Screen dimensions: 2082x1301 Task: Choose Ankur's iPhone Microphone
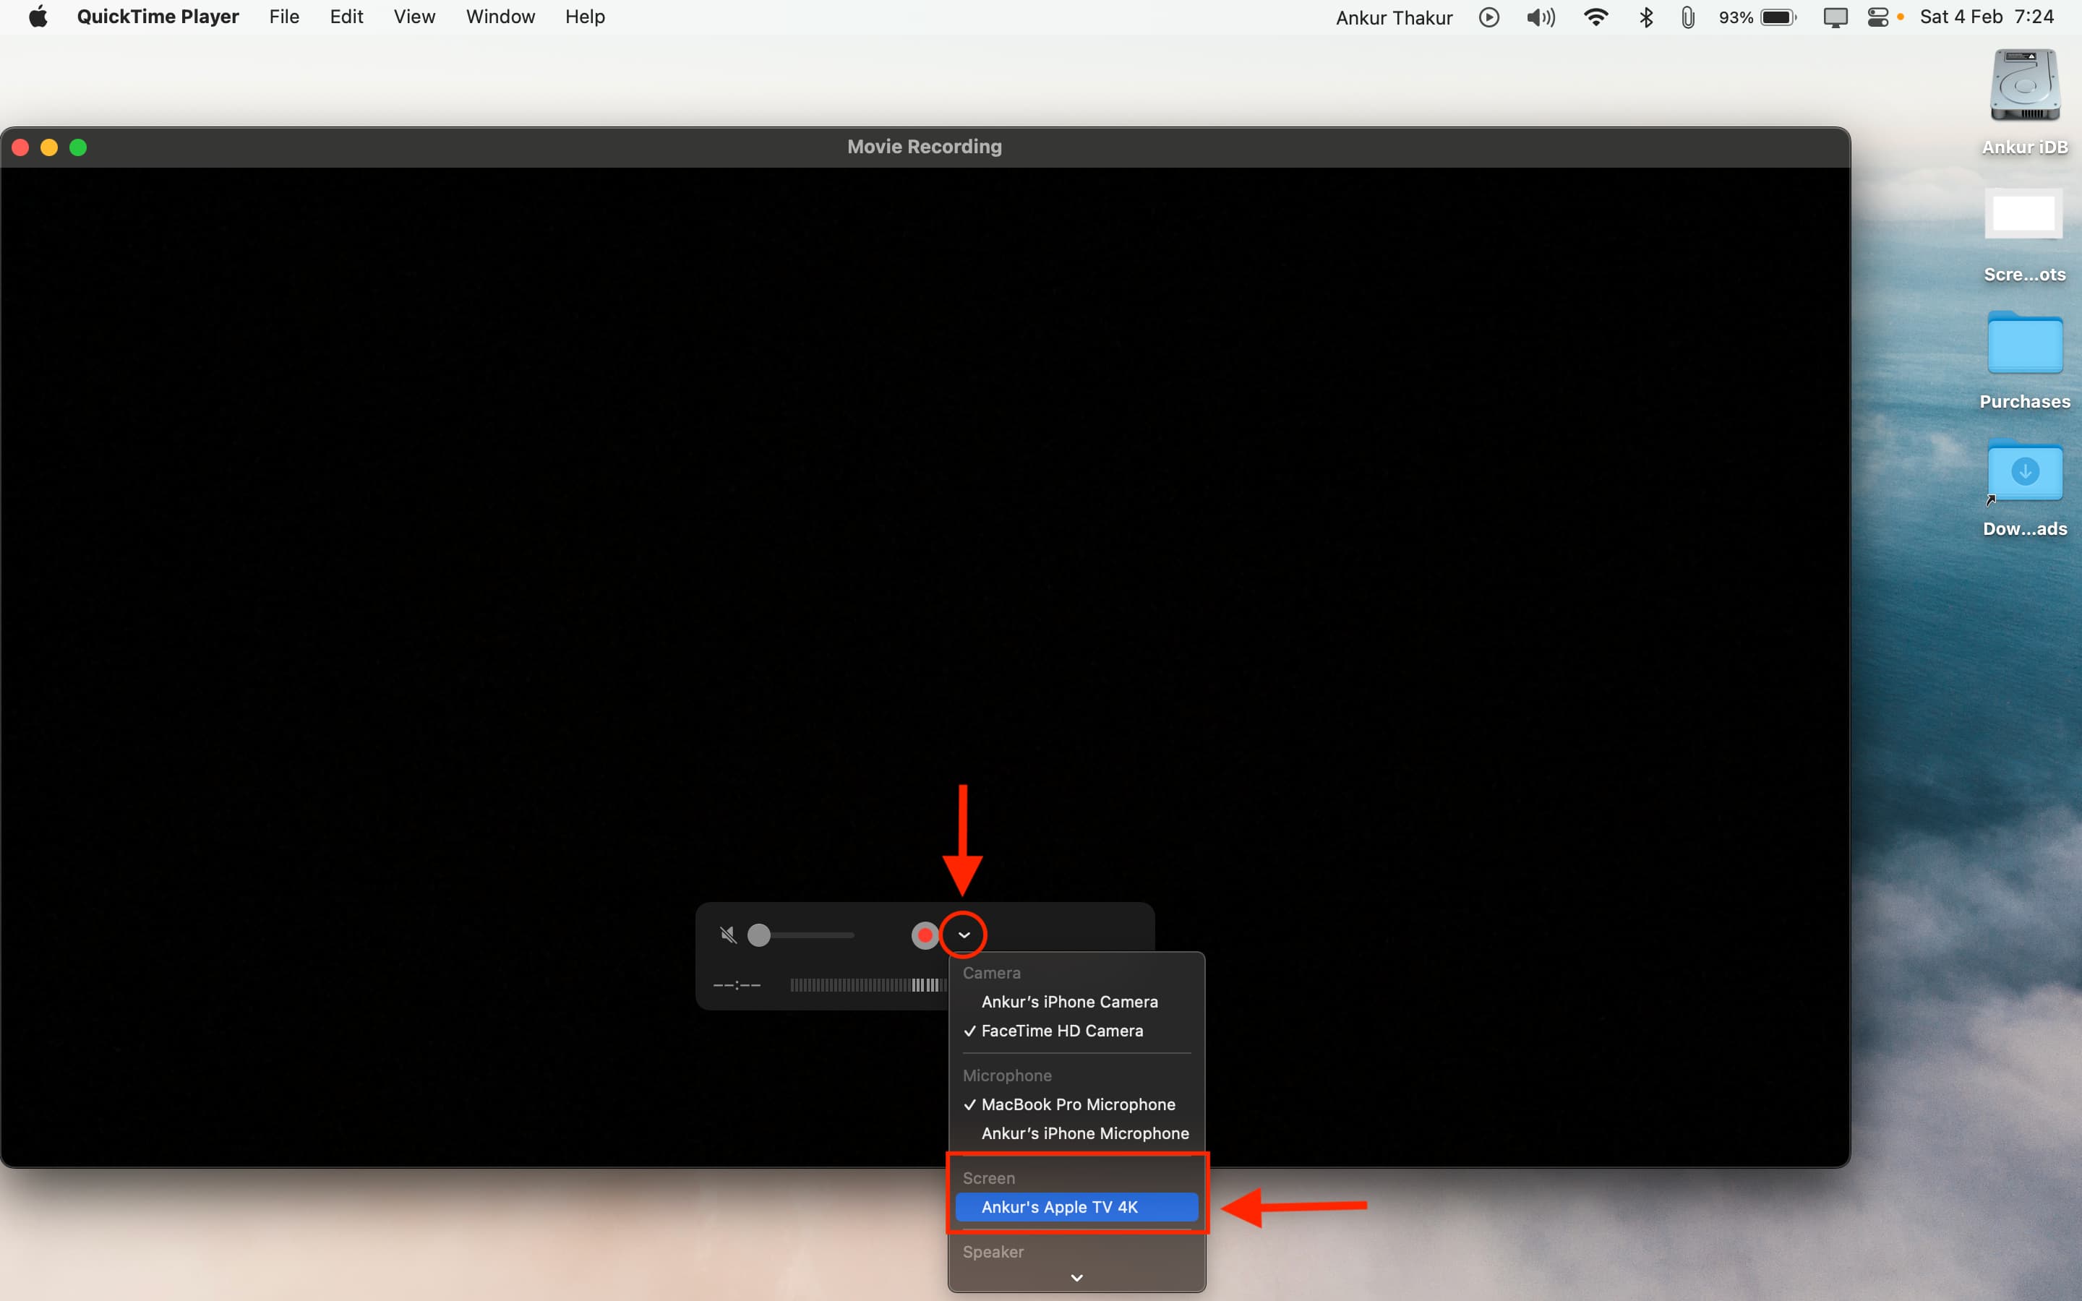(x=1085, y=1133)
